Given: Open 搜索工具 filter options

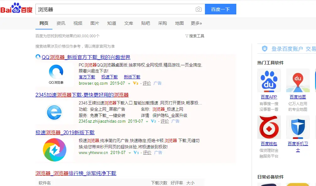Looking at the screenshot, I should pos(195,36).
